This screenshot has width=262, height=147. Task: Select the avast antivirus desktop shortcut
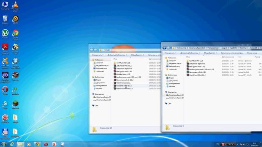pos(5,63)
